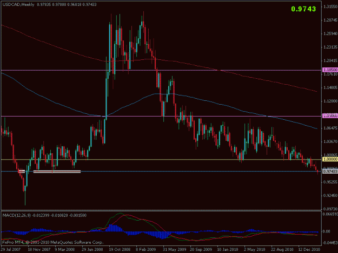
Task: Select the pink 1.18500 price level label
Action: [x=330, y=70]
